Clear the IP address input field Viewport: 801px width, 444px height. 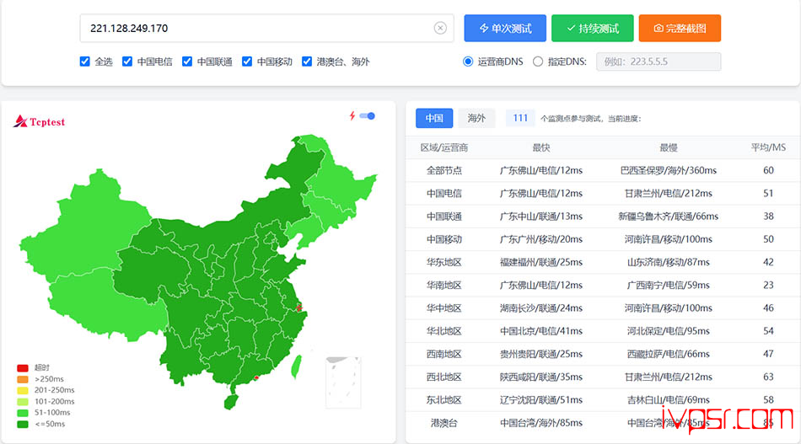coord(440,28)
